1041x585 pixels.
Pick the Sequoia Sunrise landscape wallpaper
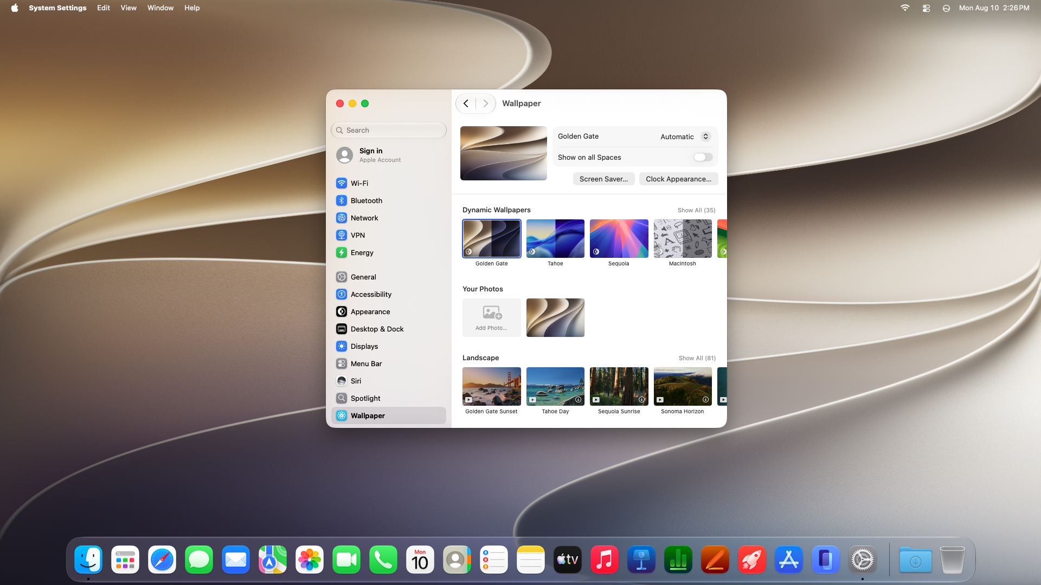[x=619, y=387]
